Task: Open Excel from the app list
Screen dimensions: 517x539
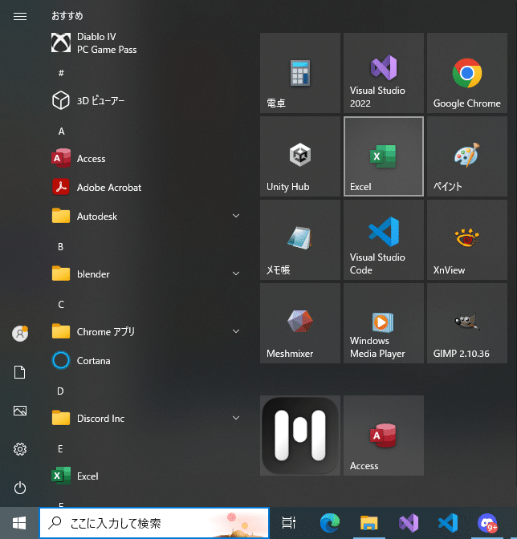Action: tap(146, 476)
